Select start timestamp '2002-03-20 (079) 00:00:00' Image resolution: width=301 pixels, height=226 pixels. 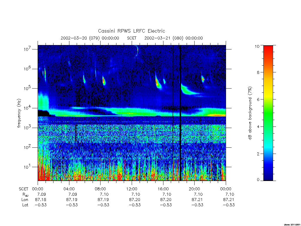tap(90, 38)
